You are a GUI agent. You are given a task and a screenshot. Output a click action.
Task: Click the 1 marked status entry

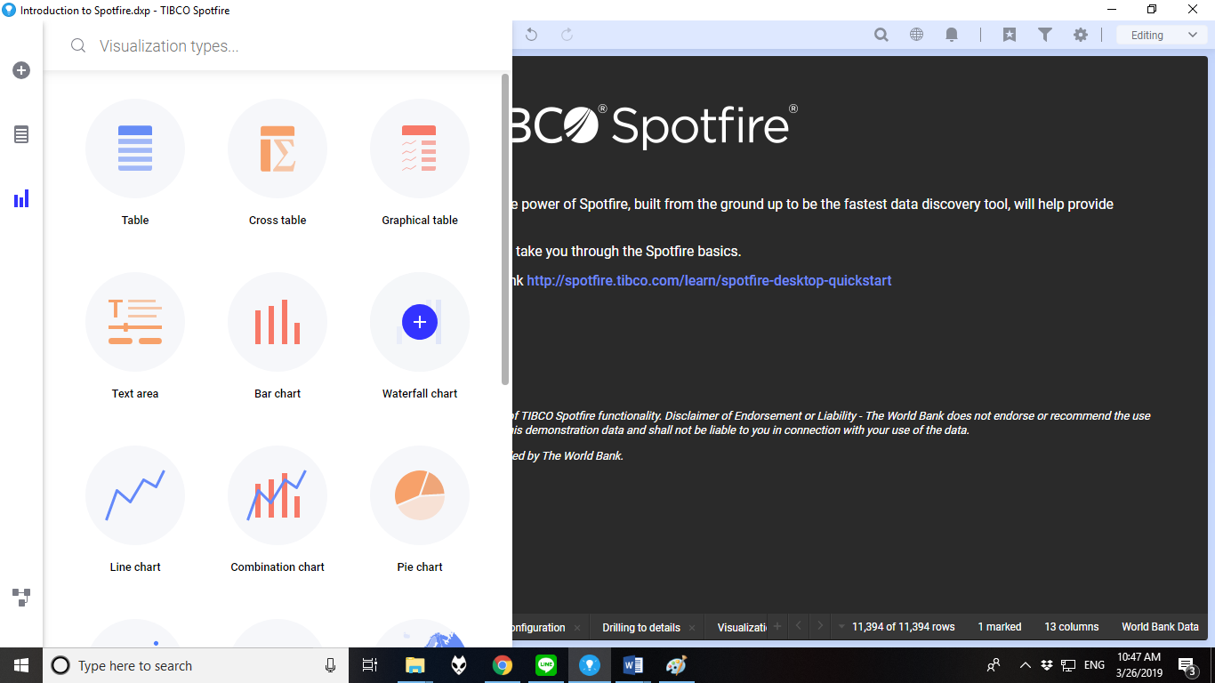click(999, 627)
